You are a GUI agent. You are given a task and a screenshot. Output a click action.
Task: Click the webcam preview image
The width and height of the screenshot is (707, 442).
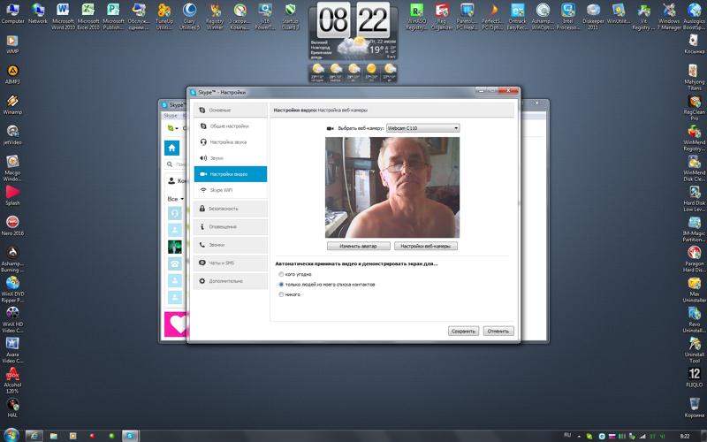(x=392, y=187)
